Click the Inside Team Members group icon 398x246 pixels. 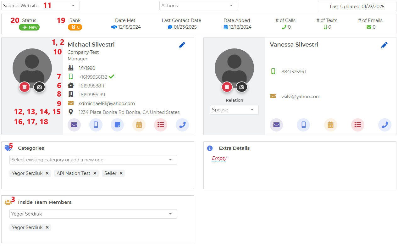(8, 202)
